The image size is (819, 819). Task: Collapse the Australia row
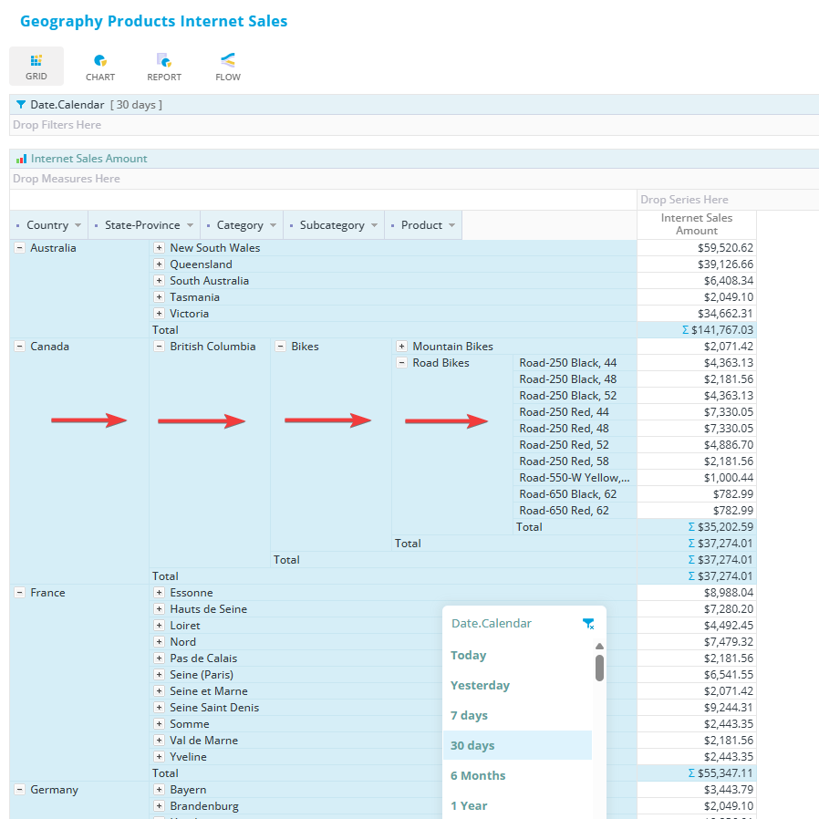coord(19,248)
